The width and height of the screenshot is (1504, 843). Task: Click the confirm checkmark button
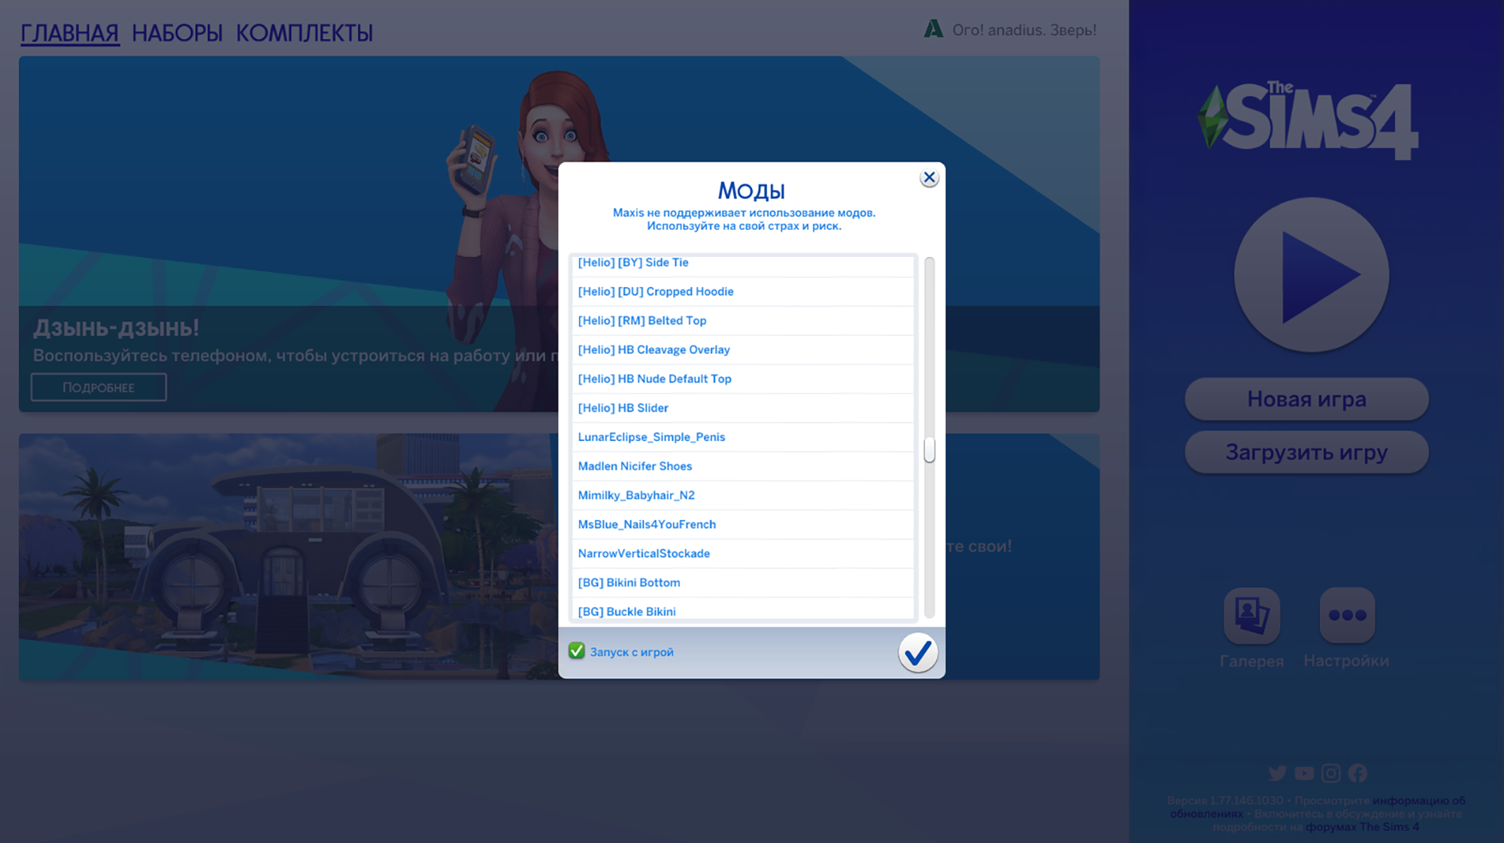[916, 651]
